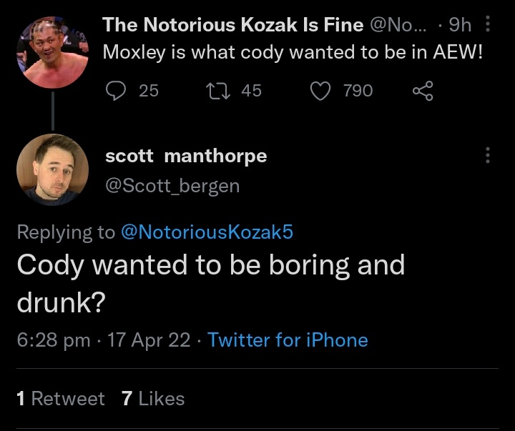515x431 pixels.
Task: Click the retweet arrows icon
Action: click(217, 91)
